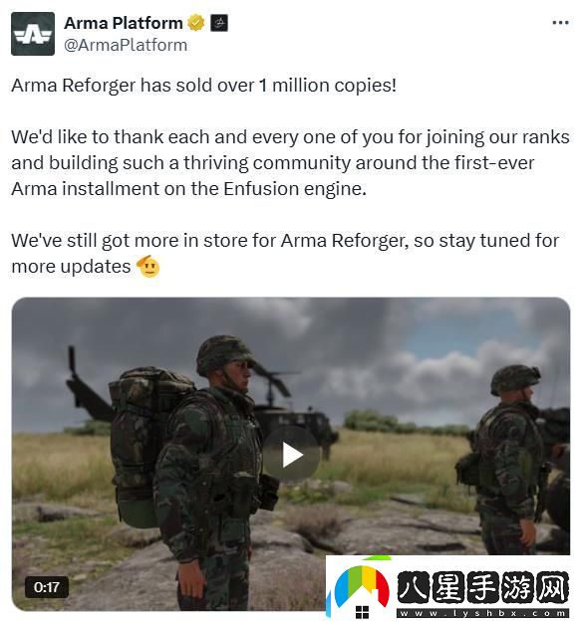Click the saluting face emoji

coord(148,267)
